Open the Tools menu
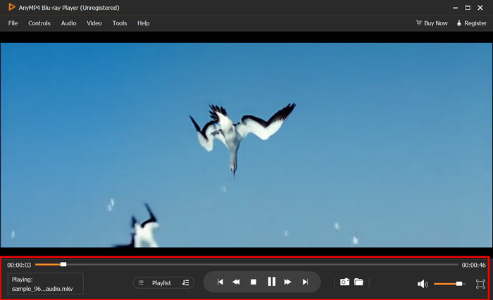Viewport: 493px width, 300px height. [120, 23]
